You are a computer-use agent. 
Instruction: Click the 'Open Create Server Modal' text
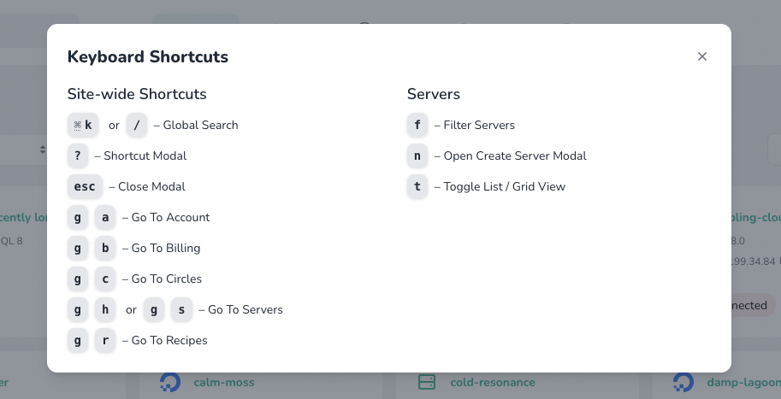(x=515, y=156)
